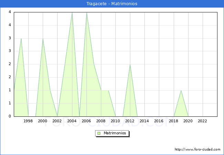The height and width of the screenshot is (155, 224).
Task: Click the 2012 peak data point
Action: [x=130, y=64]
